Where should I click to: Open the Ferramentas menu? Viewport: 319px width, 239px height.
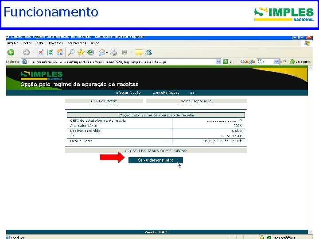point(77,43)
